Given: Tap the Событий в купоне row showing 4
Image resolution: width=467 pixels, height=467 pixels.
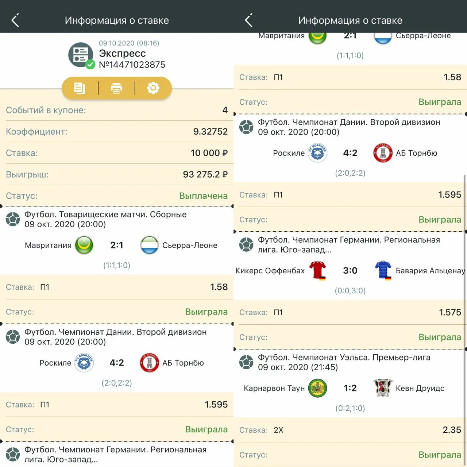Looking at the screenshot, I should point(117,110).
